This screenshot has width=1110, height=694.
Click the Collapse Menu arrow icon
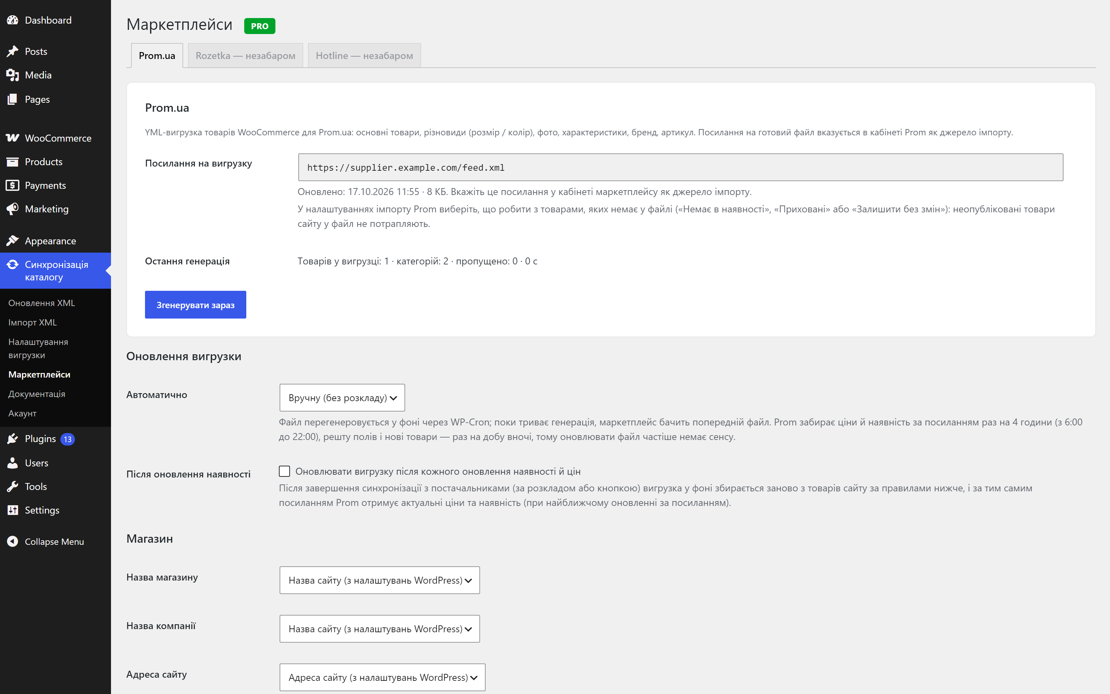click(x=12, y=542)
